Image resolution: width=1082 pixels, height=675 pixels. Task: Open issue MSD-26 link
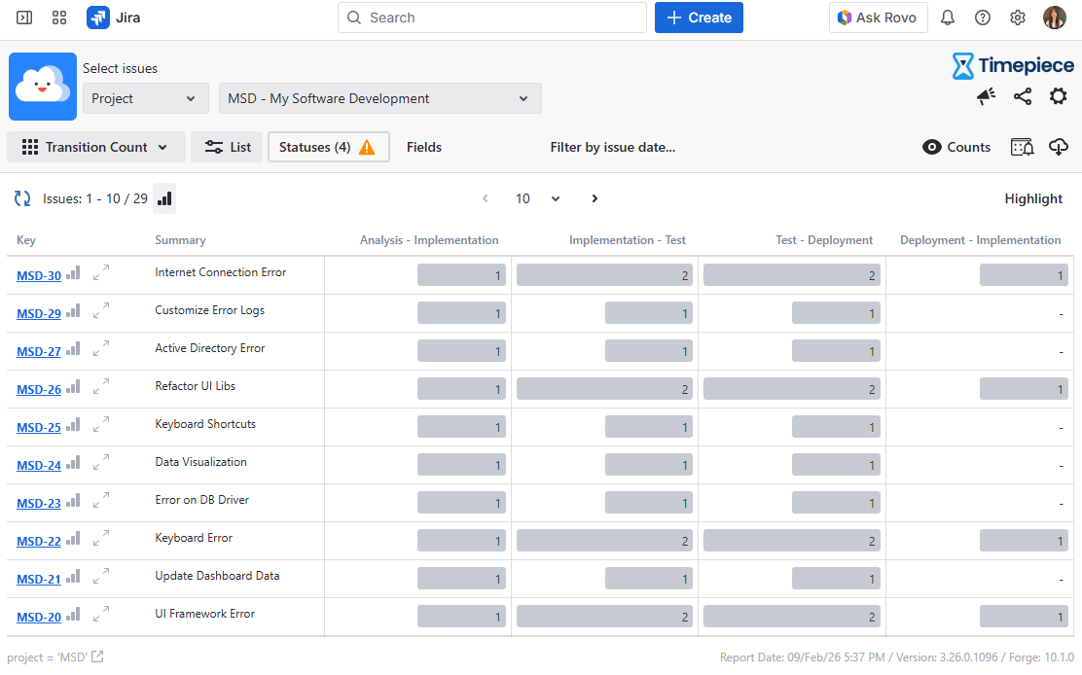(x=39, y=389)
